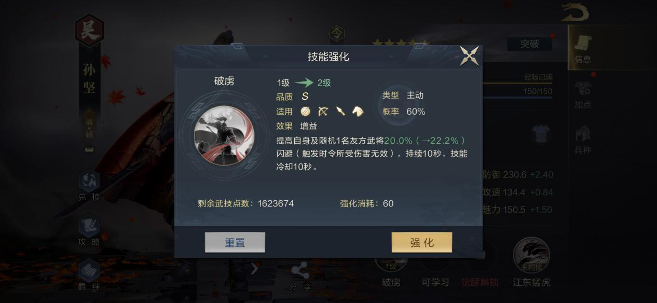Open the 攻略 guide icon
This screenshot has width=657, height=303.
(x=89, y=230)
